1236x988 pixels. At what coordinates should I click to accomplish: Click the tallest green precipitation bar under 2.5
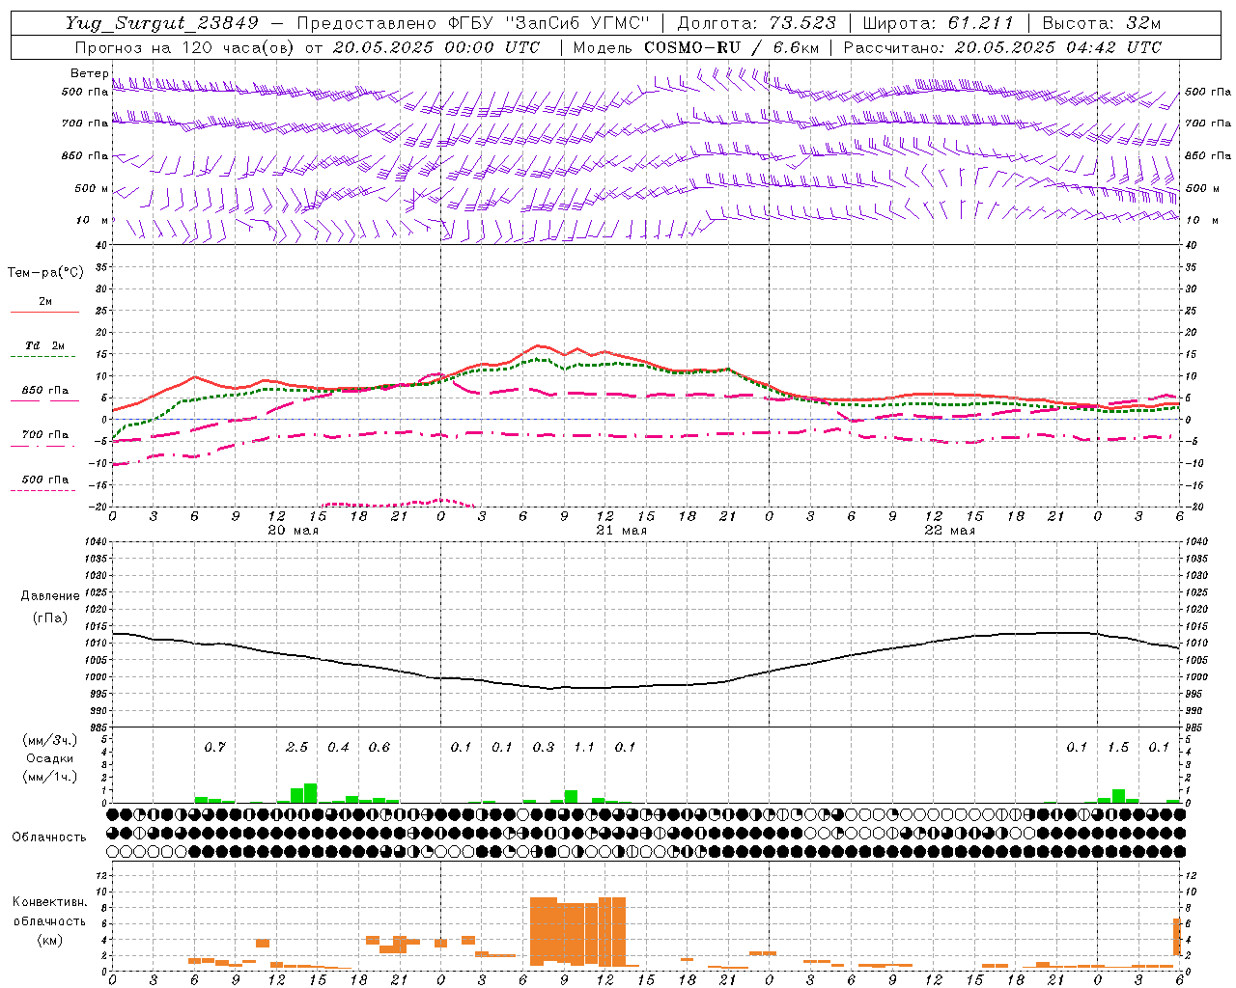(x=310, y=793)
